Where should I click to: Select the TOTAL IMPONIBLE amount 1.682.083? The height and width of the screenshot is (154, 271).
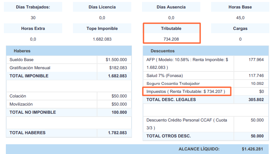117,76
